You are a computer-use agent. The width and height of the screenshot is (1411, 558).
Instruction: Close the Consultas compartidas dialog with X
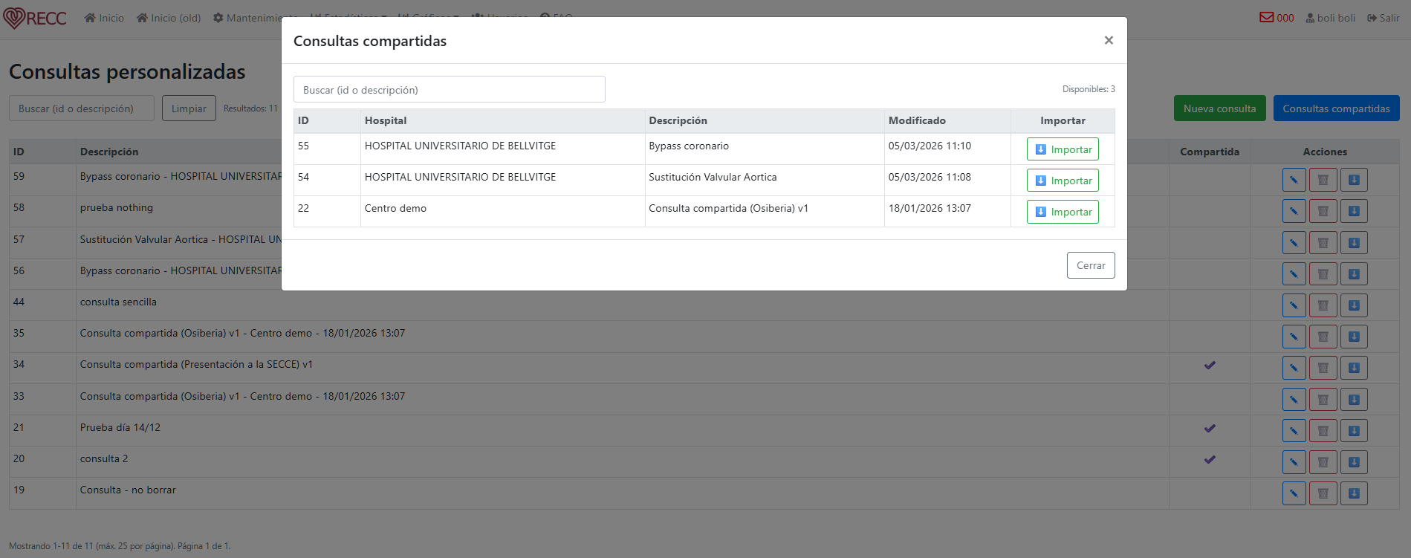1108,41
